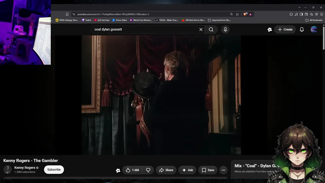Screen dimensions: 325x183
Task: Open the Kenny Rogers channel avatar
Action: 8,170
